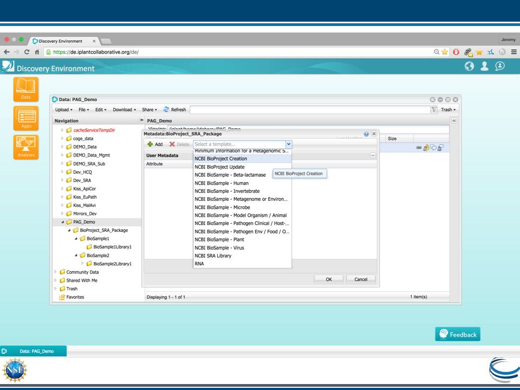Viewport: 520px width, 390px height.
Task: Open the Download menu
Action: coord(125,109)
